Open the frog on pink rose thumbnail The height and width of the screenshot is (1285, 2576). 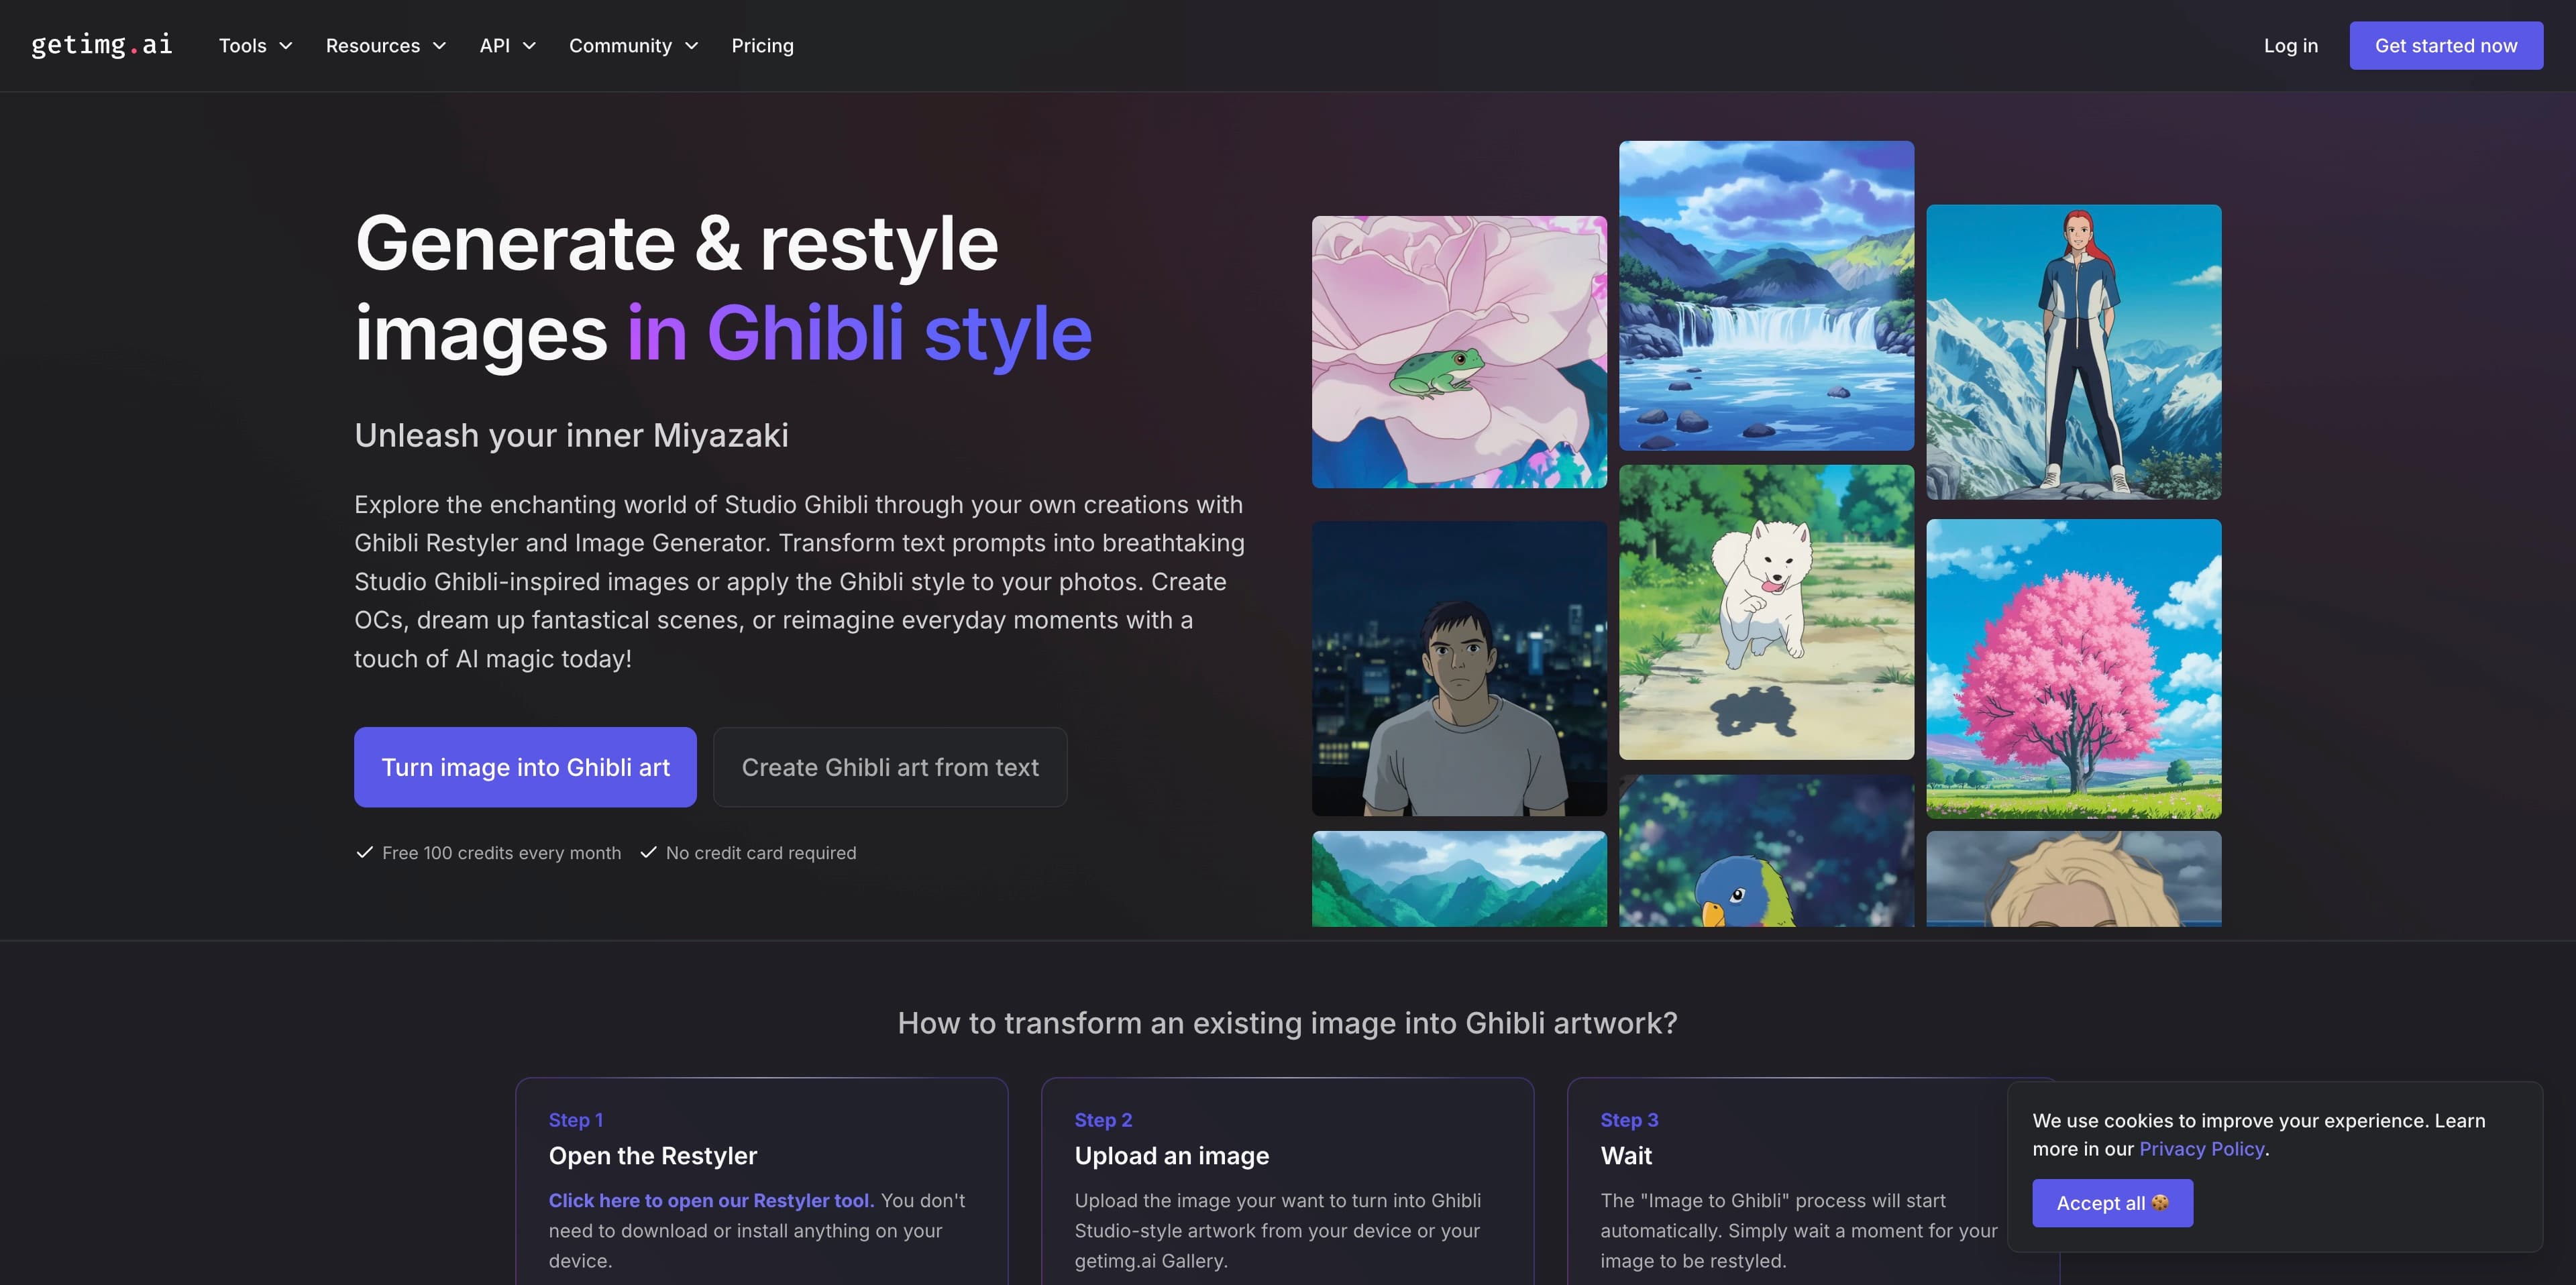[x=1459, y=352]
